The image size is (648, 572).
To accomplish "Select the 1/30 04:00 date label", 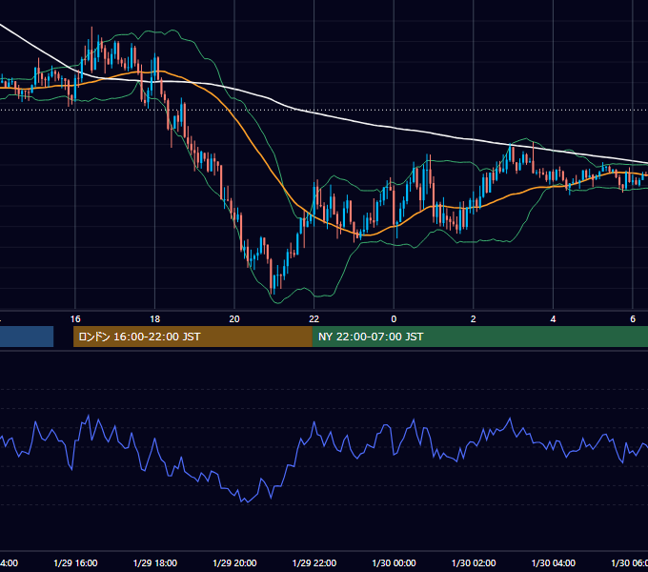I will (554, 562).
